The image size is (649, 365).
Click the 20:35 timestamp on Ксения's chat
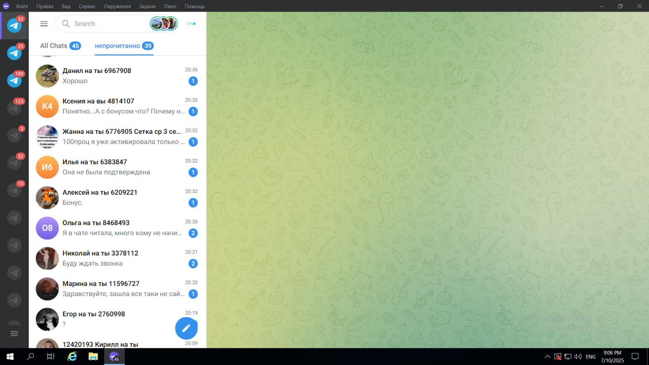click(x=191, y=100)
